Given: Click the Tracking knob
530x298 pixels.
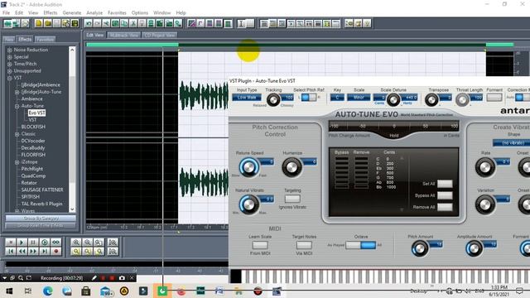Looking at the screenshot, I should click(273, 99).
